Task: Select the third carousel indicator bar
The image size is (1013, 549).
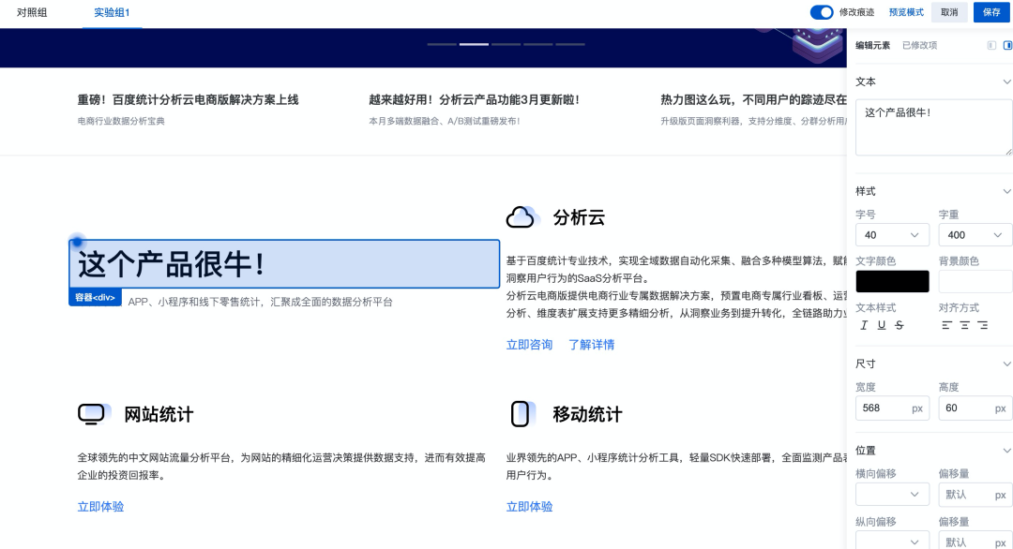Action: pyautogui.click(x=506, y=45)
